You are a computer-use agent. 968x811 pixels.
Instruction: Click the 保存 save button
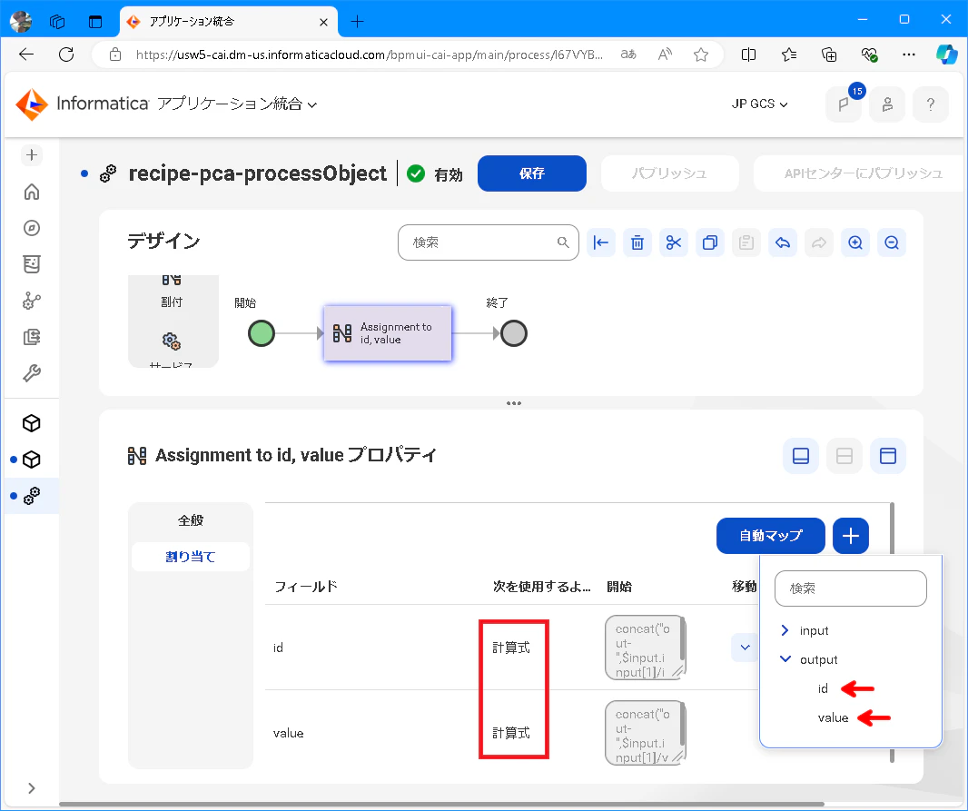click(x=532, y=173)
